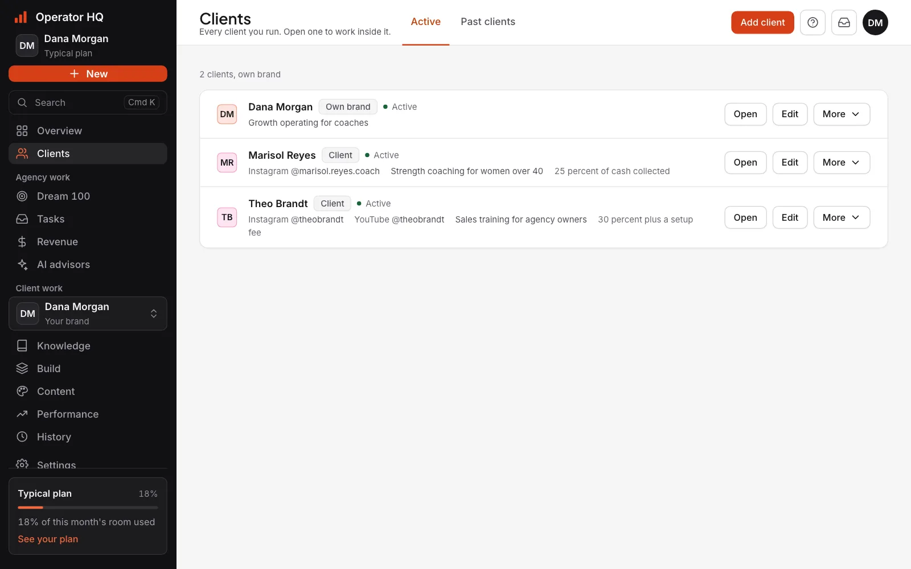Click the Theo Brandt name text
The width and height of the screenshot is (911, 569).
(278, 204)
